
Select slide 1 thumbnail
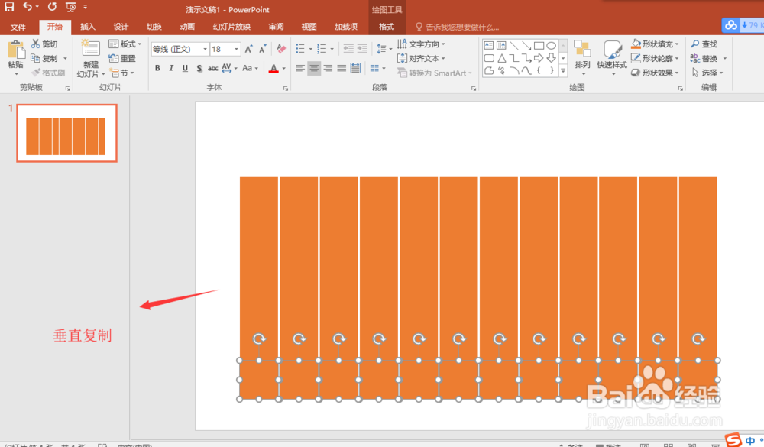click(x=66, y=133)
